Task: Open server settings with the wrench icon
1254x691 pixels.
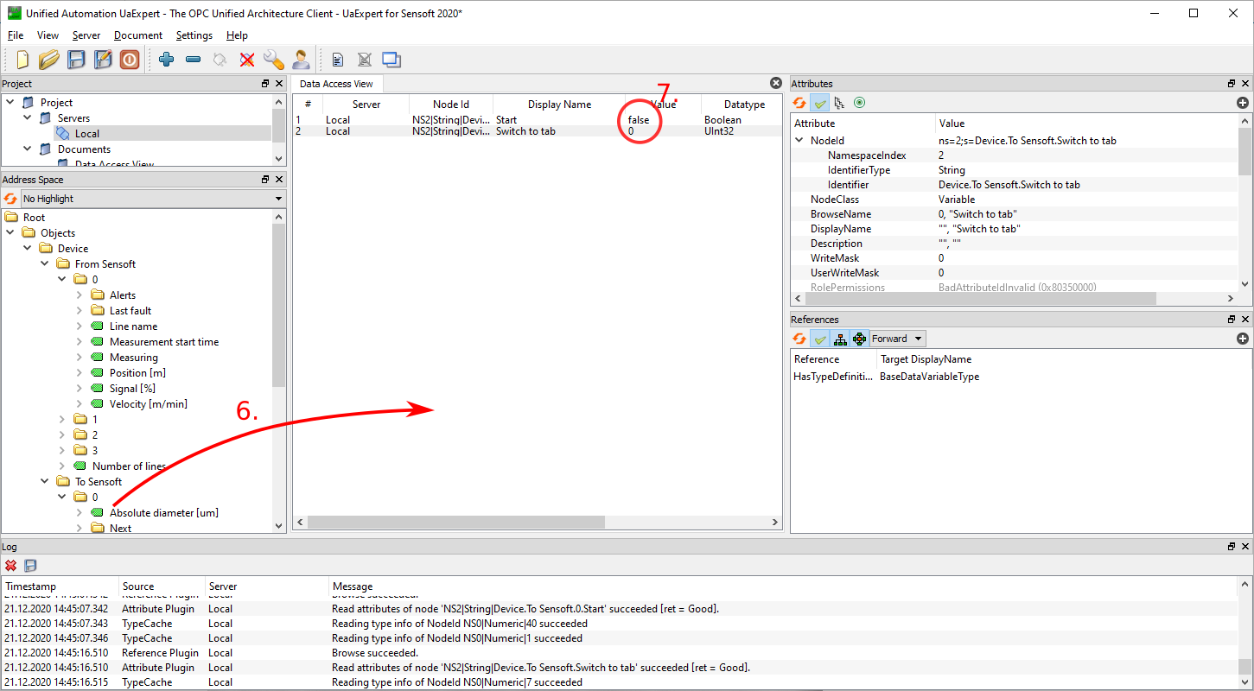Action: point(273,60)
